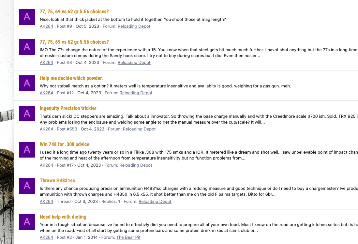Click Reloading Depot link on the Post #17 row
Screen dimensions: 358x244
(x=136, y=165)
